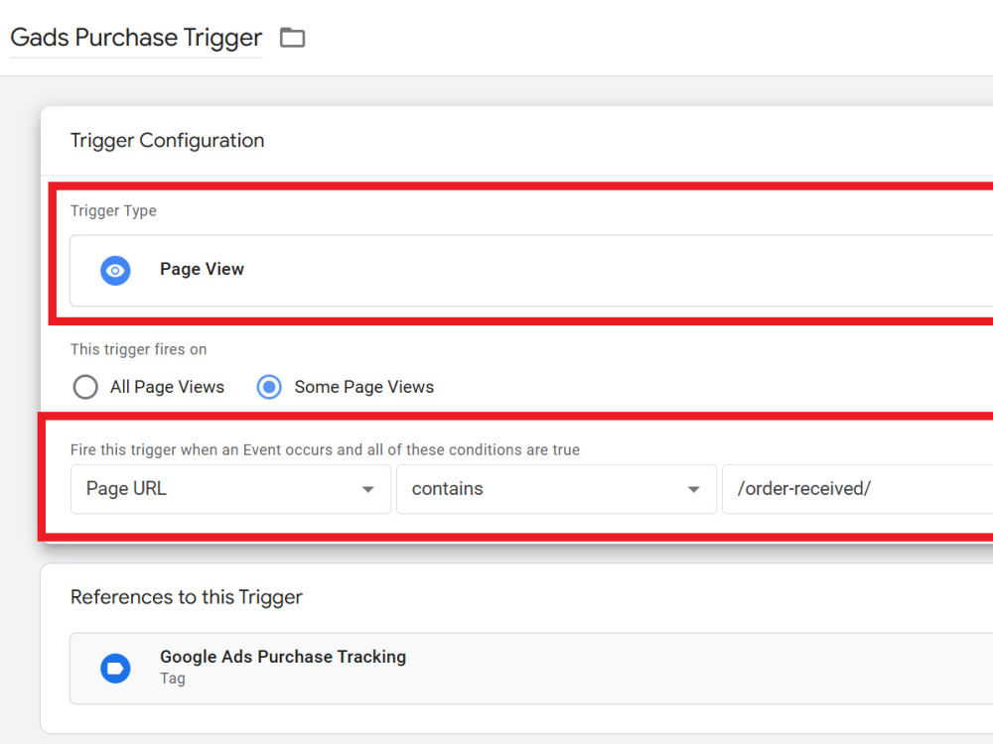Open the Page URL variable dropdown

230,489
